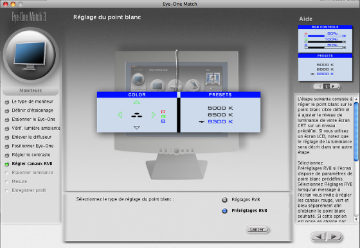360x248 pixels.
Task: Click bullet icon beside Régler le contraste
Action: click(7, 155)
